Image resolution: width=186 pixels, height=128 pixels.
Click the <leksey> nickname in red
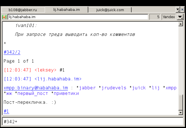coord(46,70)
